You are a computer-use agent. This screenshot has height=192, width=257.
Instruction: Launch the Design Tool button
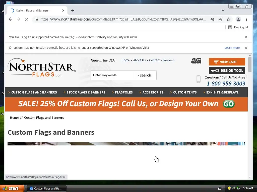(x=227, y=70)
